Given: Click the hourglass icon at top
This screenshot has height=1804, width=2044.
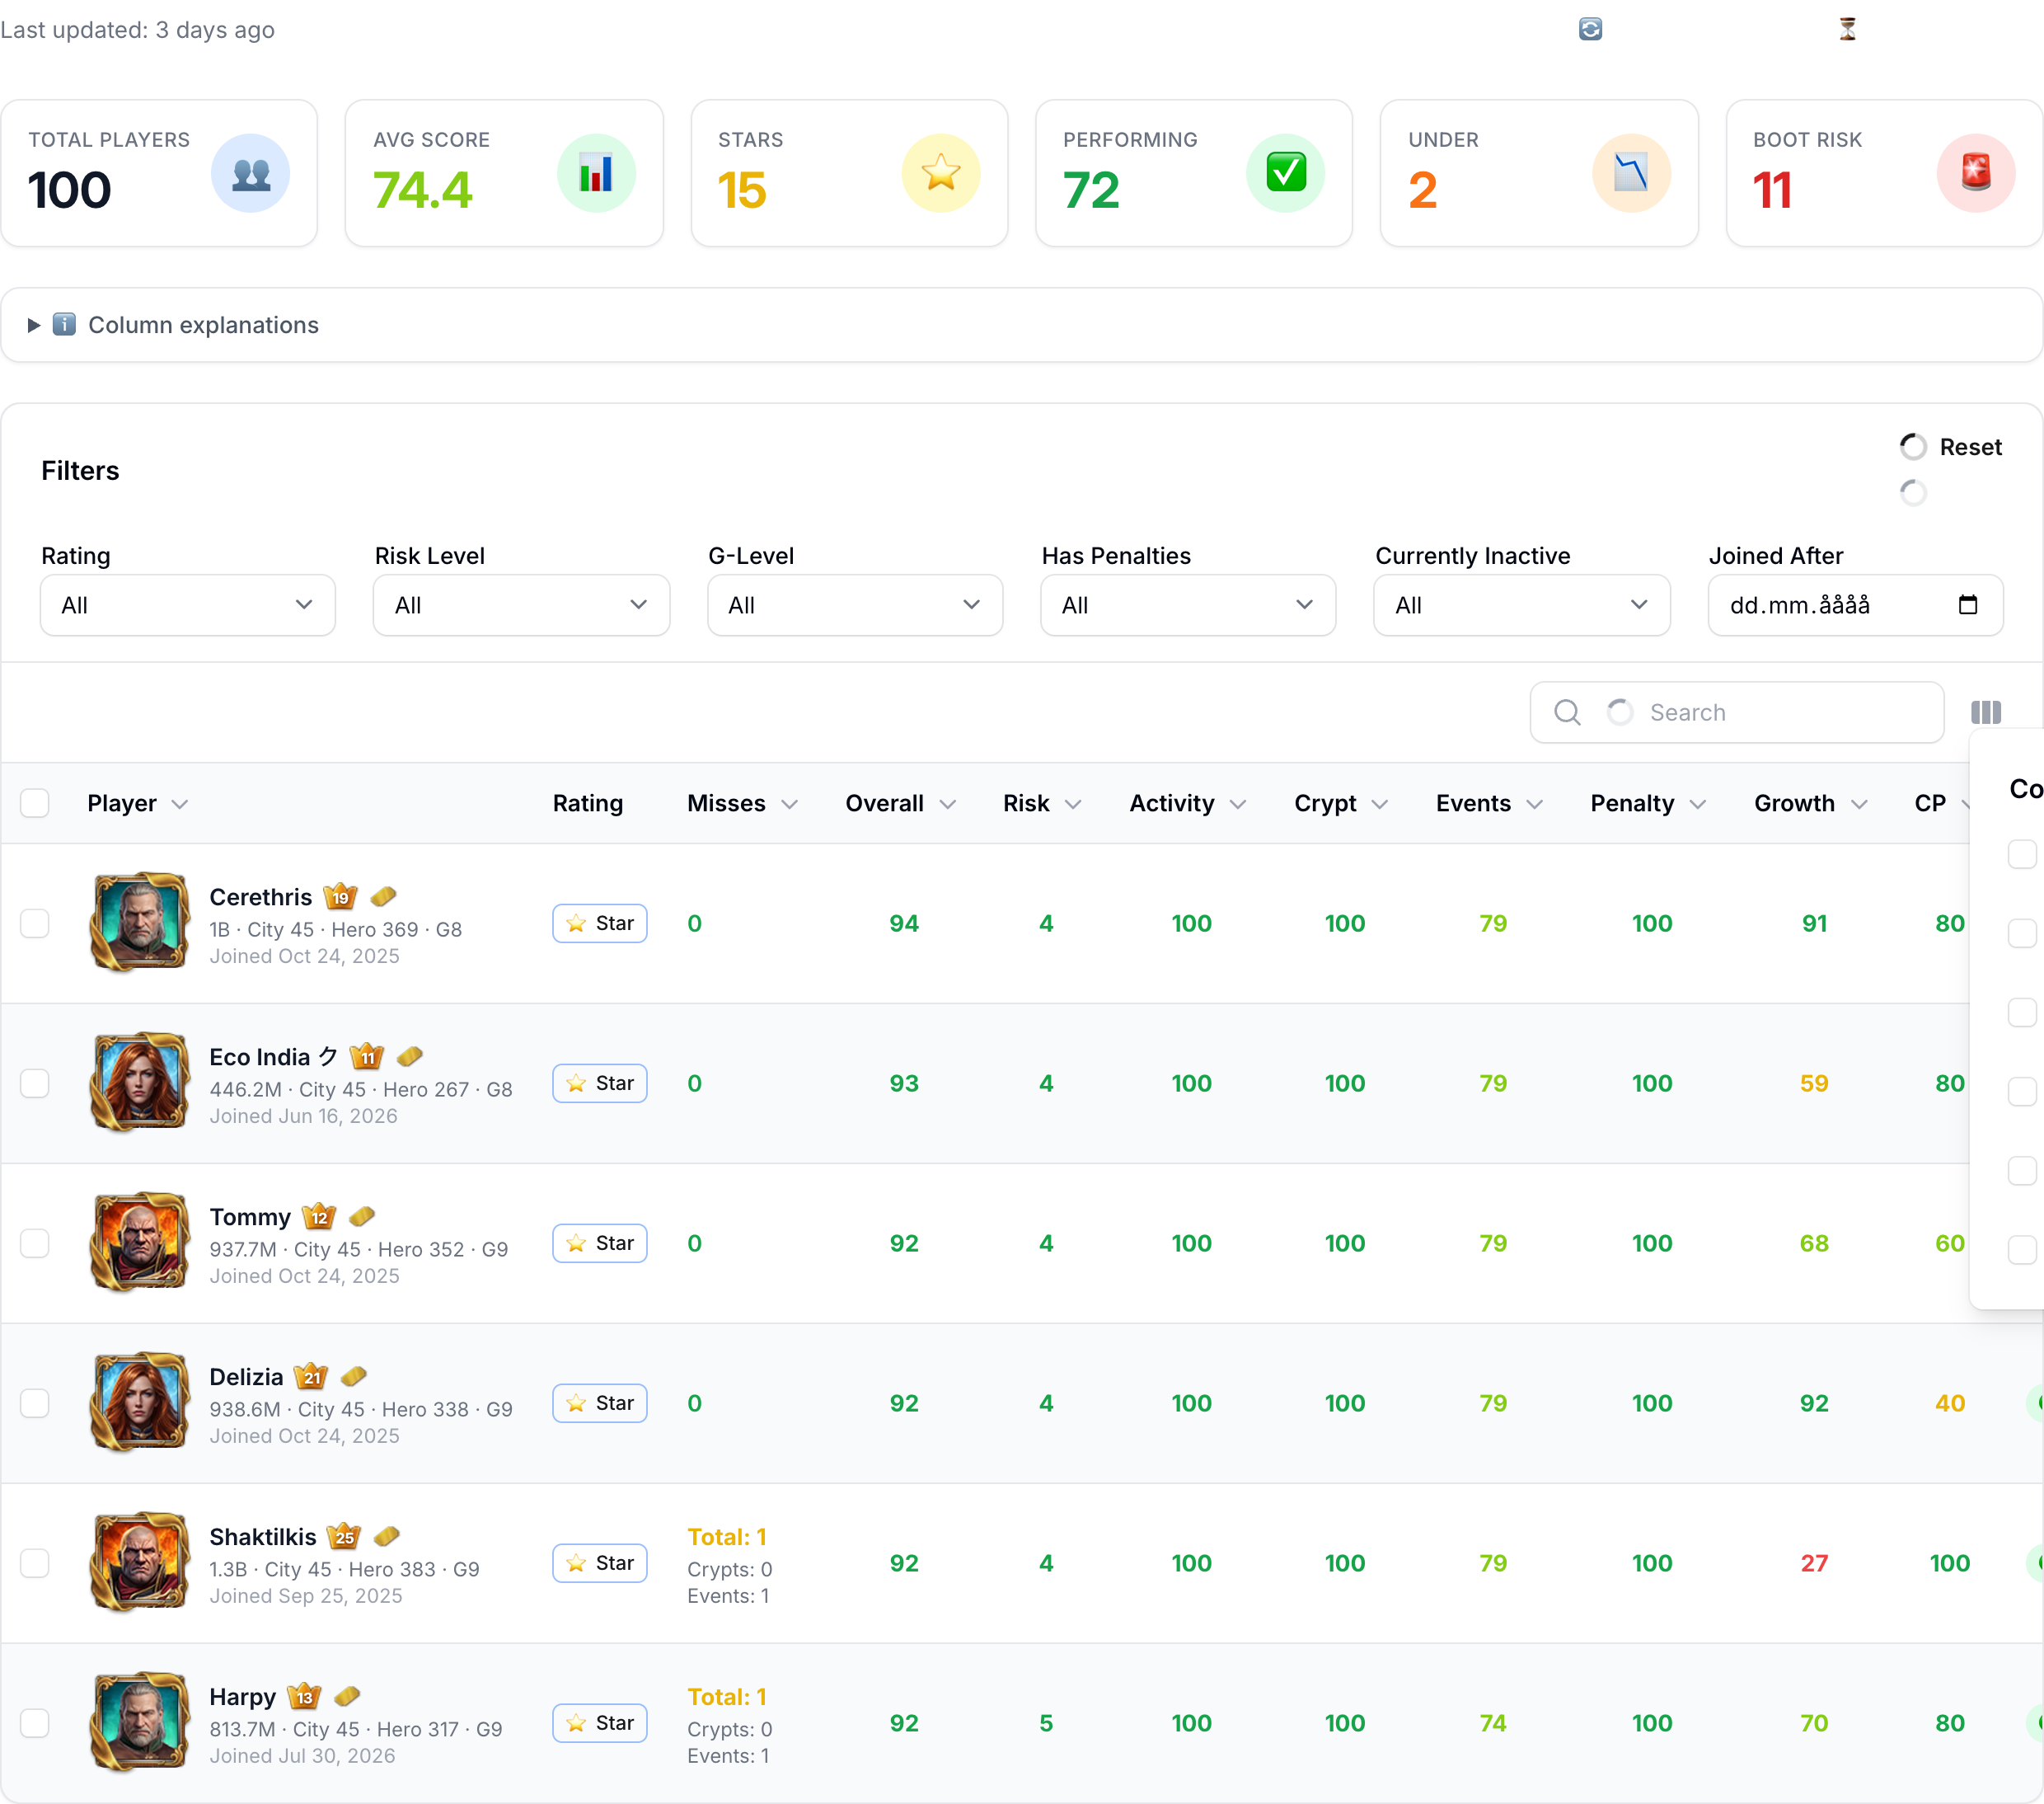Looking at the screenshot, I should 1847,29.
